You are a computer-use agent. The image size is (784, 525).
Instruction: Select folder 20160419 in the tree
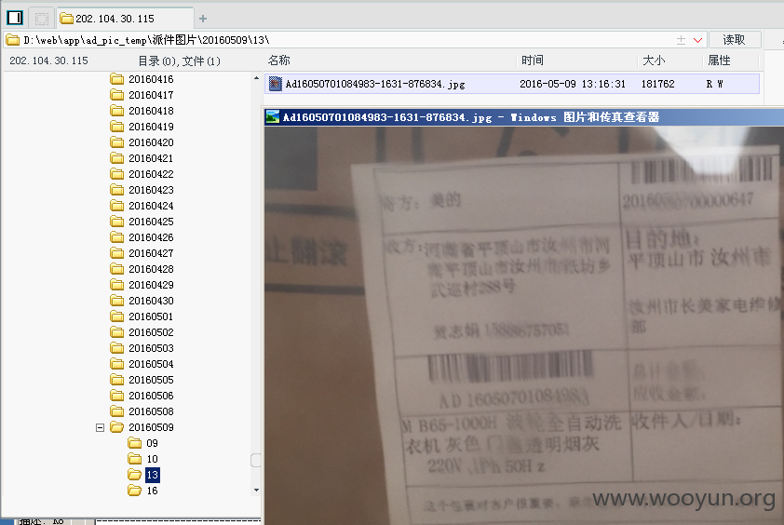151,127
